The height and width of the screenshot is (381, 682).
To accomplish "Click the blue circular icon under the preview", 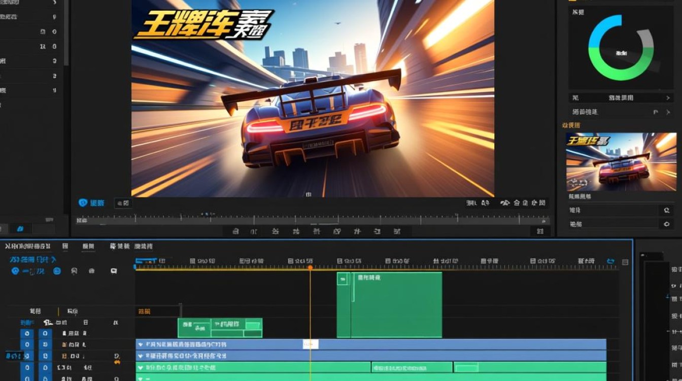I will point(83,203).
